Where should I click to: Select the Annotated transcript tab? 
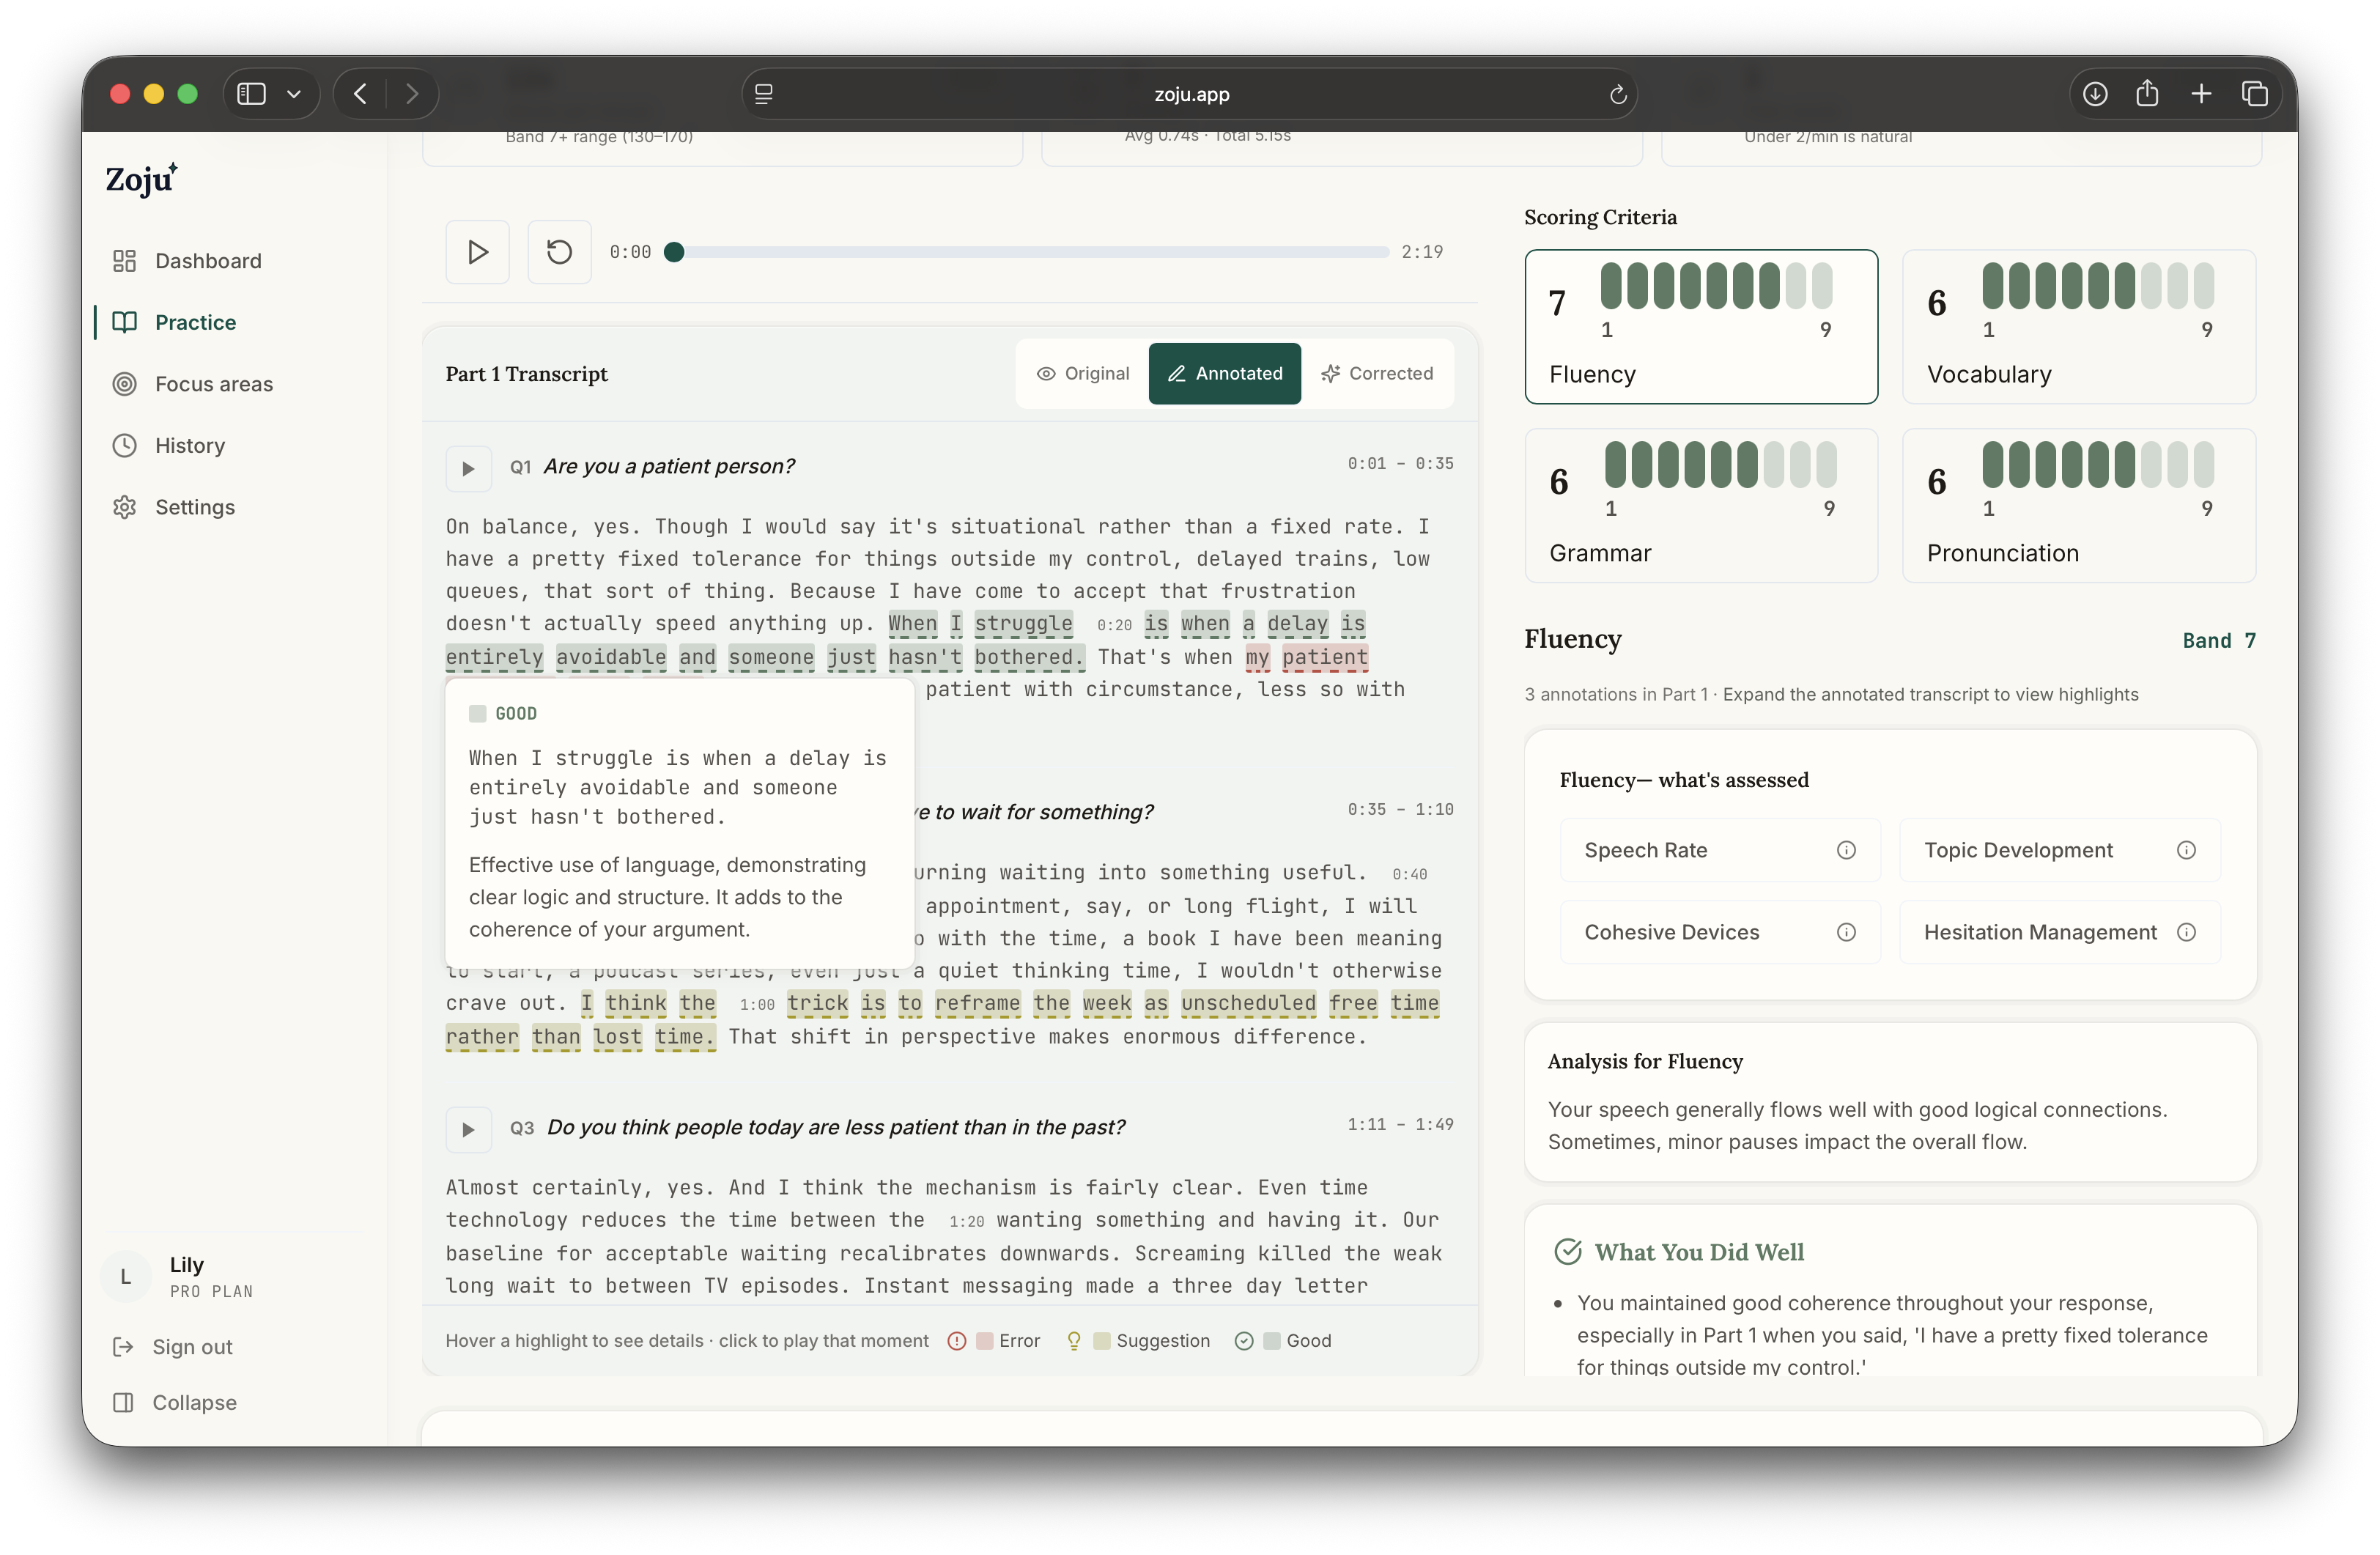pyautogui.click(x=1225, y=374)
